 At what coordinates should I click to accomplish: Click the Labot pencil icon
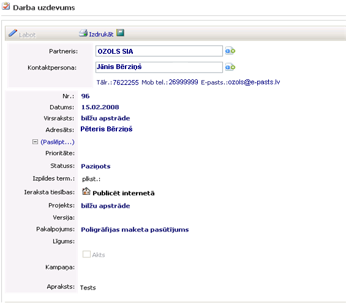13,33
